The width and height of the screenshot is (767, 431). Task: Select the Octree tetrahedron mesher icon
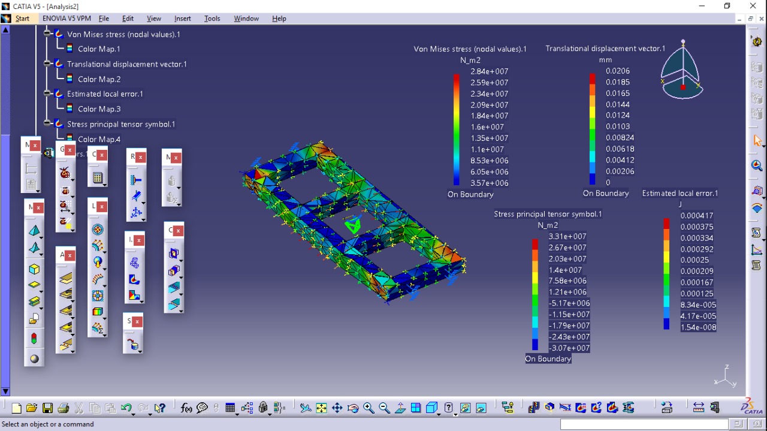[x=35, y=231]
